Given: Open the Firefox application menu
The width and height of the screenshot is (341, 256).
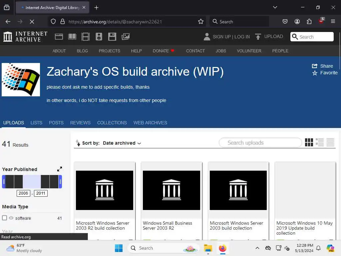Looking at the screenshot, I should coord(333,22).
